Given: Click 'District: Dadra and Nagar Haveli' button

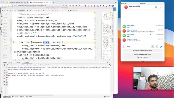Looking at the screenshot, I should pyautogui.click(x=142, y=54).
